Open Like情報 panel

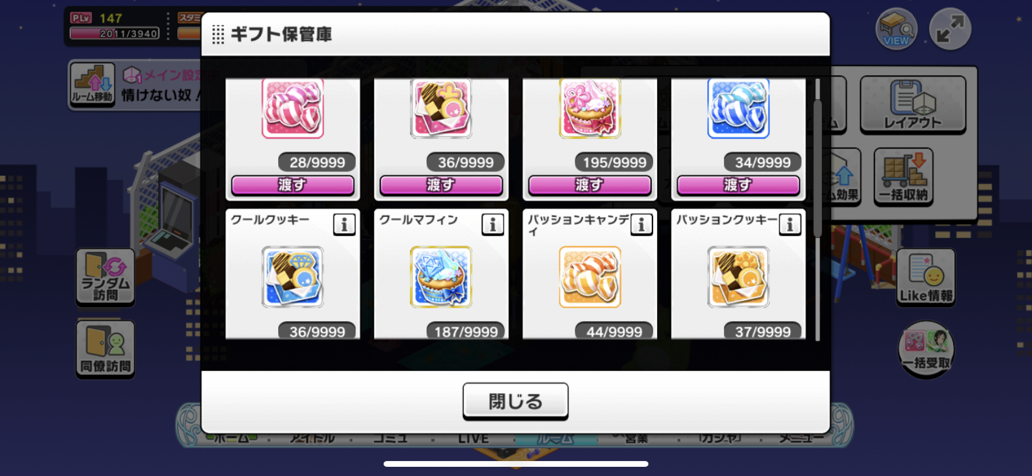[x=926, y=277]
